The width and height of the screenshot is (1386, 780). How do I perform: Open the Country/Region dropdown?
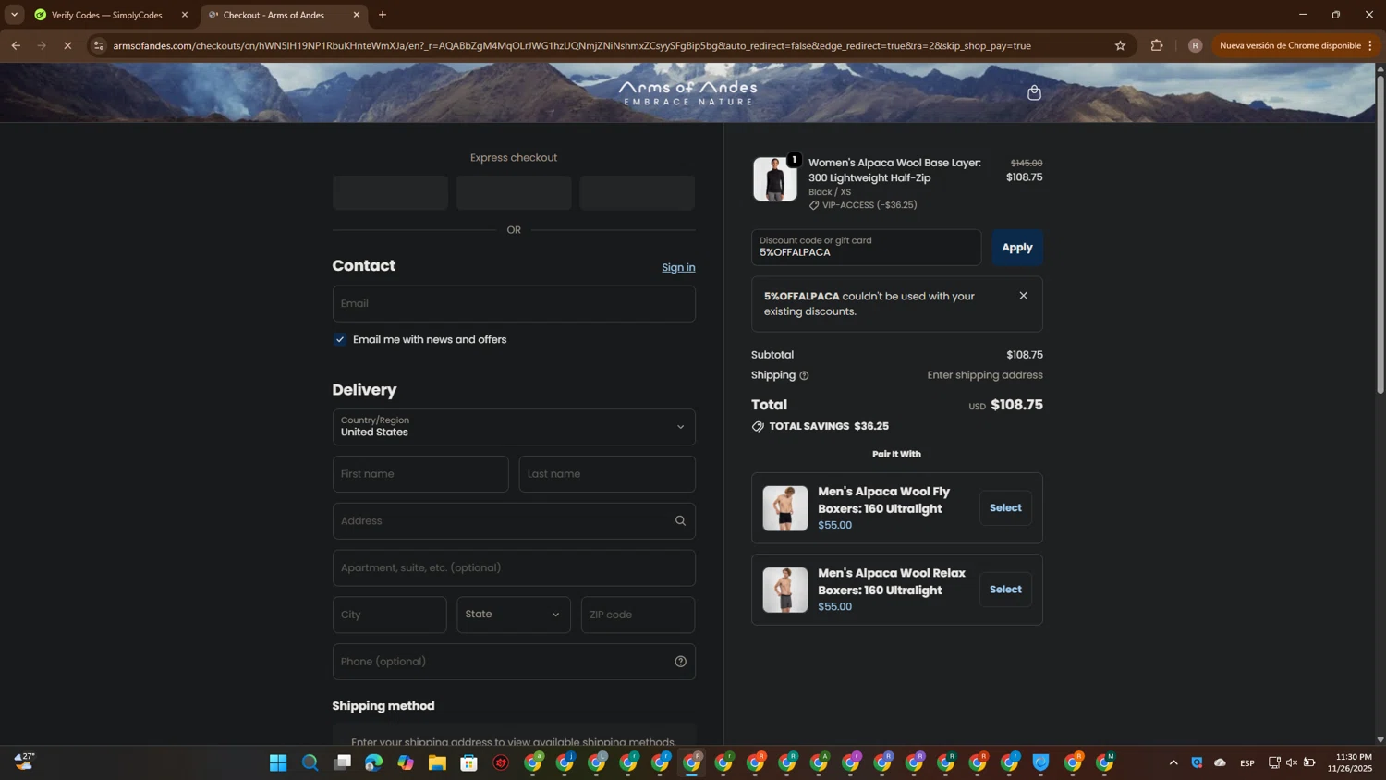coord(514,427)
